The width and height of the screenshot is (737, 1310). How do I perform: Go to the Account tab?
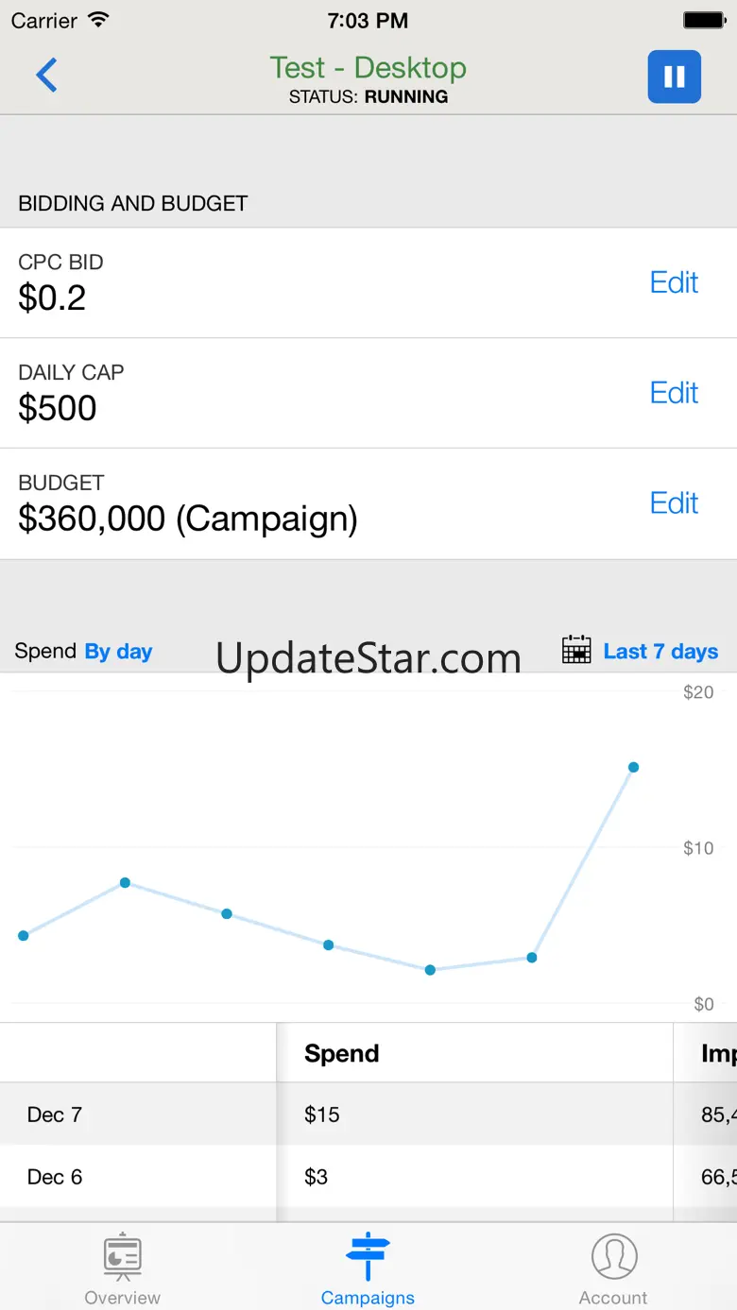coord(613,1270)
